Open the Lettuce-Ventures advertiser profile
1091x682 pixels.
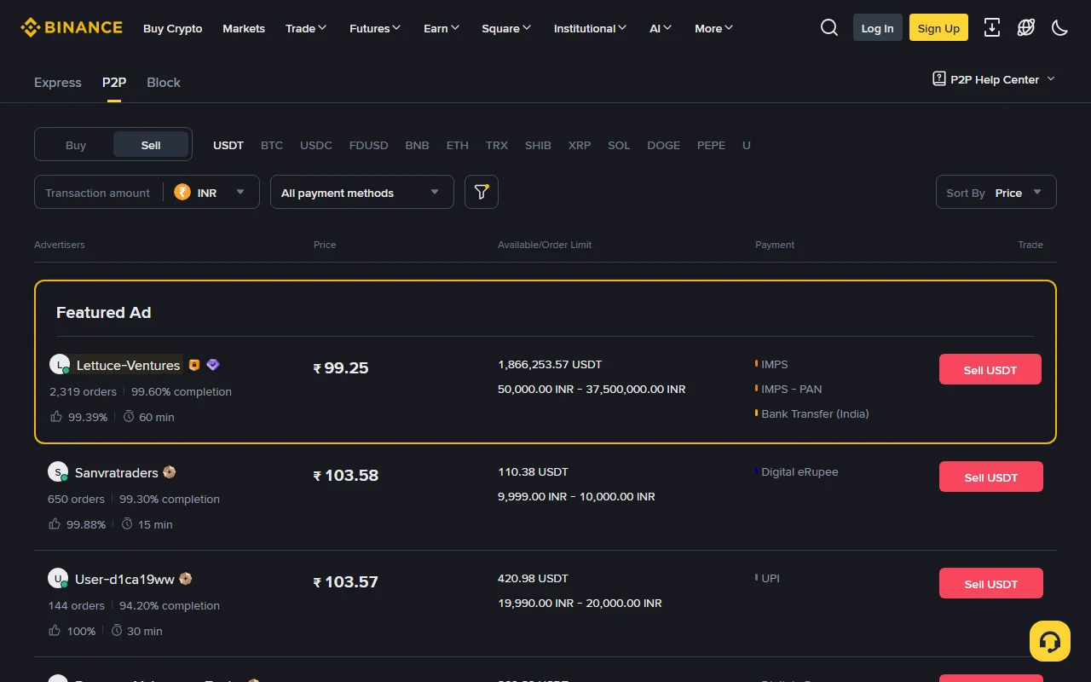[128, 365]
